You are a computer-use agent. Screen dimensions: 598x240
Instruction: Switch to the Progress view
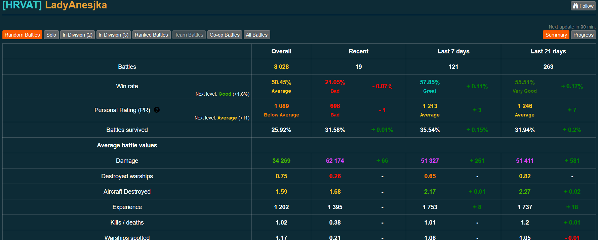click(583, 35)
